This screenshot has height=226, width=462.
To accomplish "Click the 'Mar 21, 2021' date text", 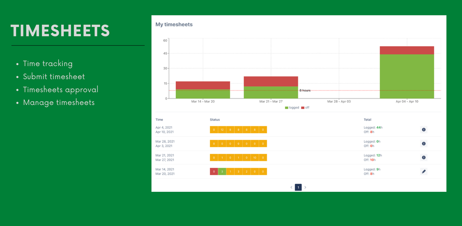I will (165, 155).
